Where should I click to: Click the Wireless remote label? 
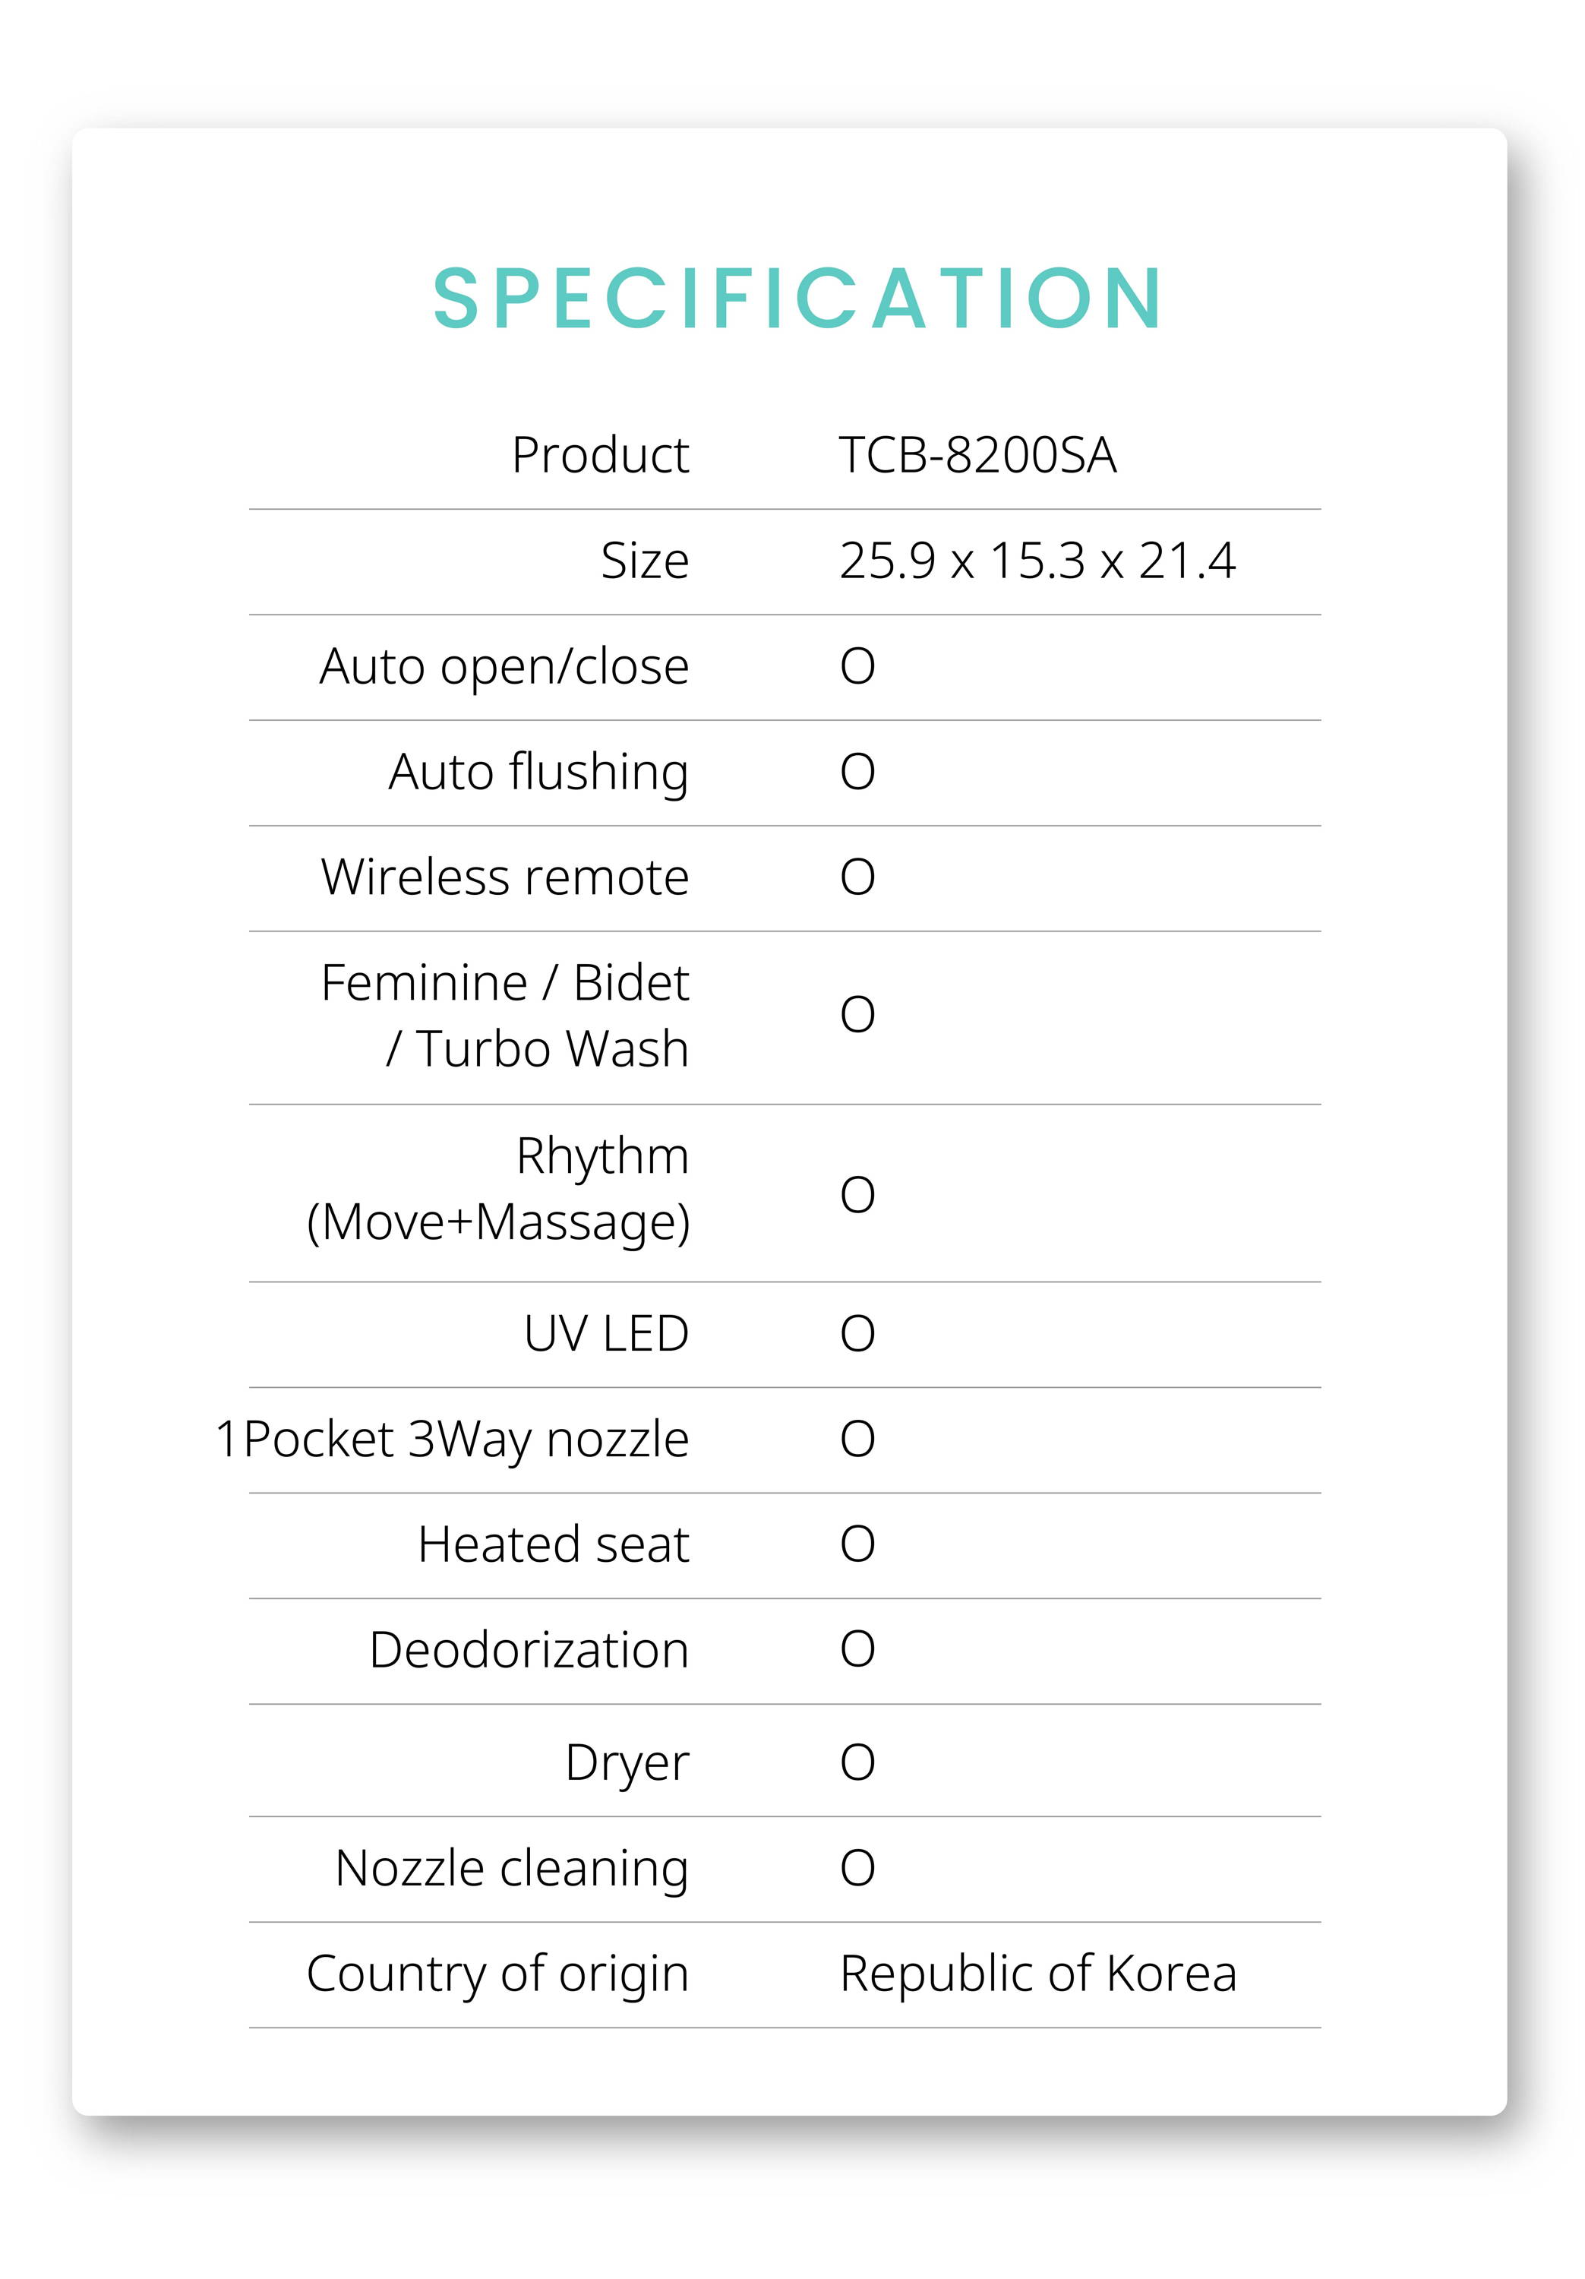504,877
